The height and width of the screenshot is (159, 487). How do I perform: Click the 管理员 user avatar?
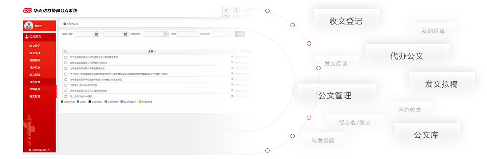tap(29, 26)
